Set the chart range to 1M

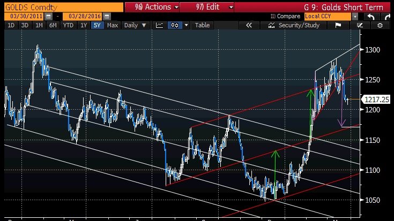[x=39, y=25]
